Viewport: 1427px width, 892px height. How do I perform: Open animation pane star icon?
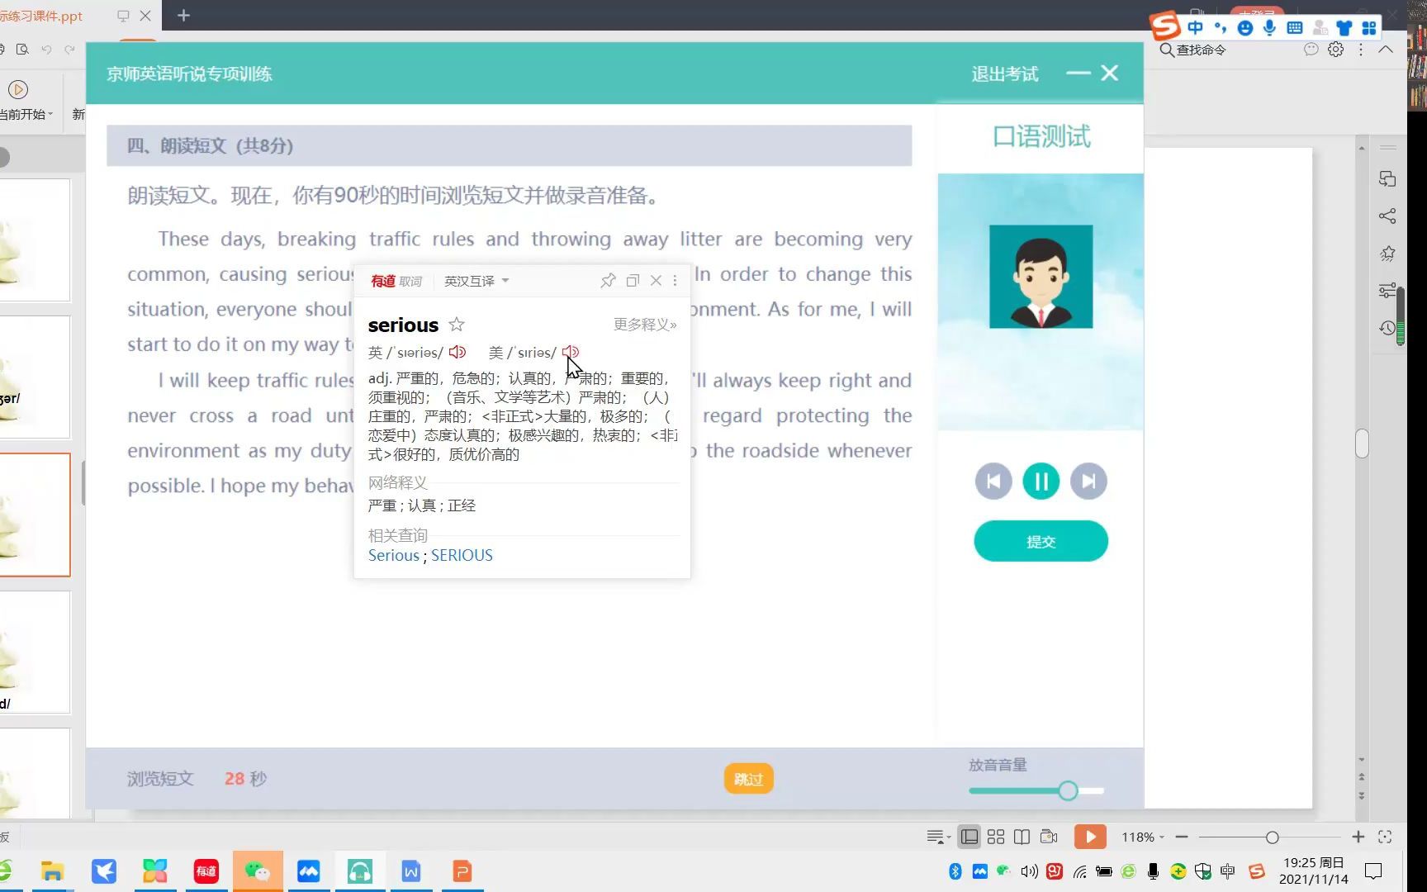[x=1387, y=254]
